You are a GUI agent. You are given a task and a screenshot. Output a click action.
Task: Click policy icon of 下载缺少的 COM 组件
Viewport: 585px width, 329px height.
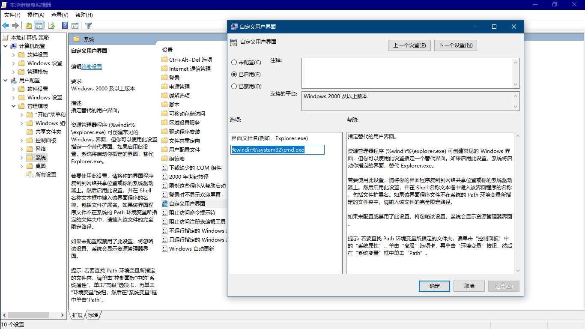coord(164,168)
